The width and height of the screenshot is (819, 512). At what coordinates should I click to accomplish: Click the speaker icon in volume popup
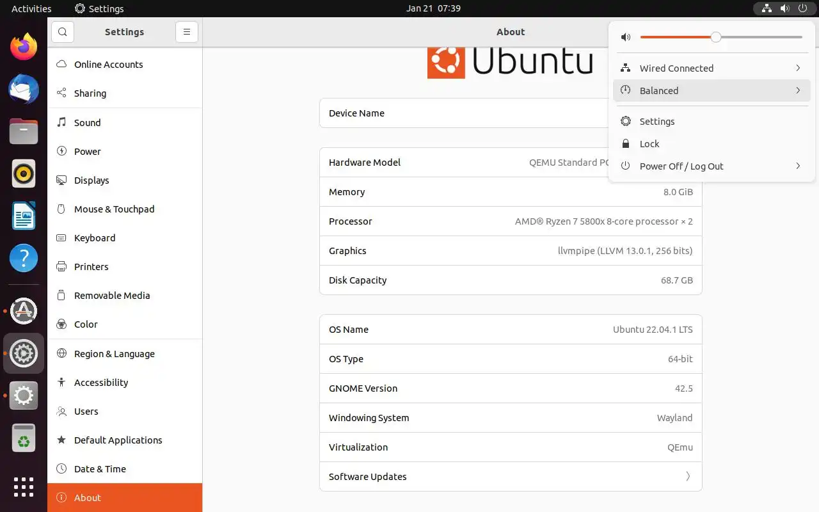(626, 37)
